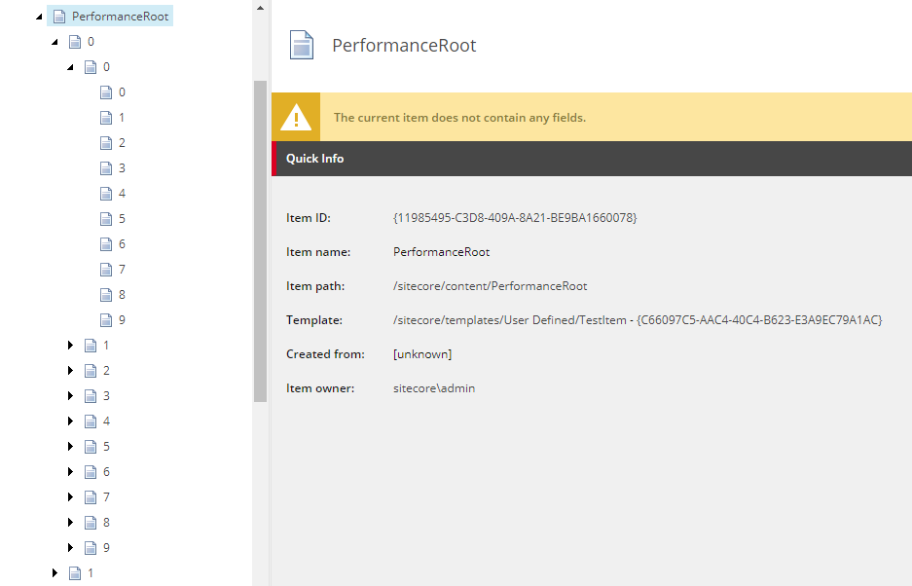Click the icon of leaf item 5 without an arrow
This screenshot has width=912, height=586.
tap(106, 219)
